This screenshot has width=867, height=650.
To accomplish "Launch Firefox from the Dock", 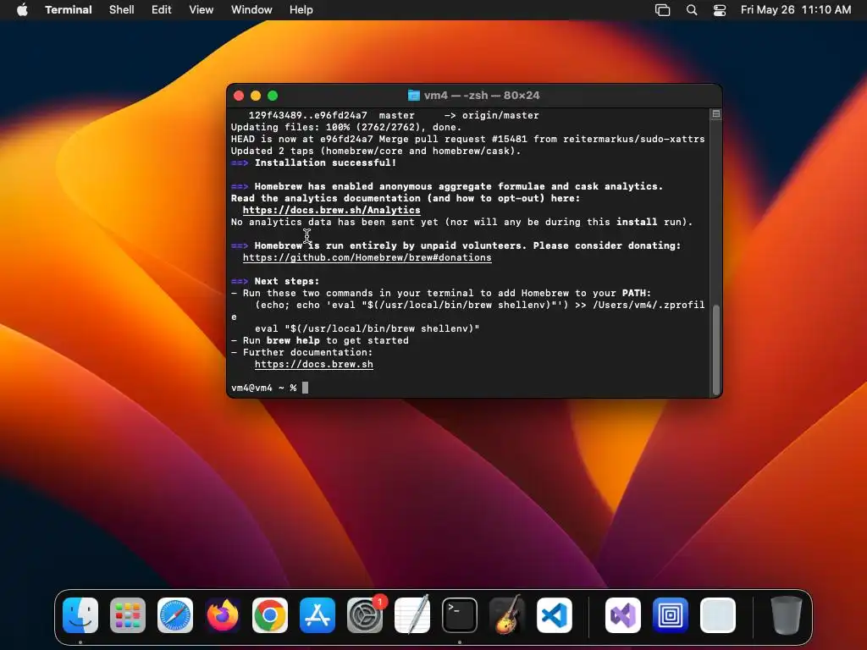I will tap(223, 614).
